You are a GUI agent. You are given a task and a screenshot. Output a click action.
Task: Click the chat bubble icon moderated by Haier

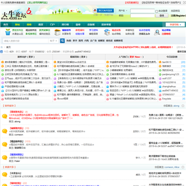[x=5, y=158]
